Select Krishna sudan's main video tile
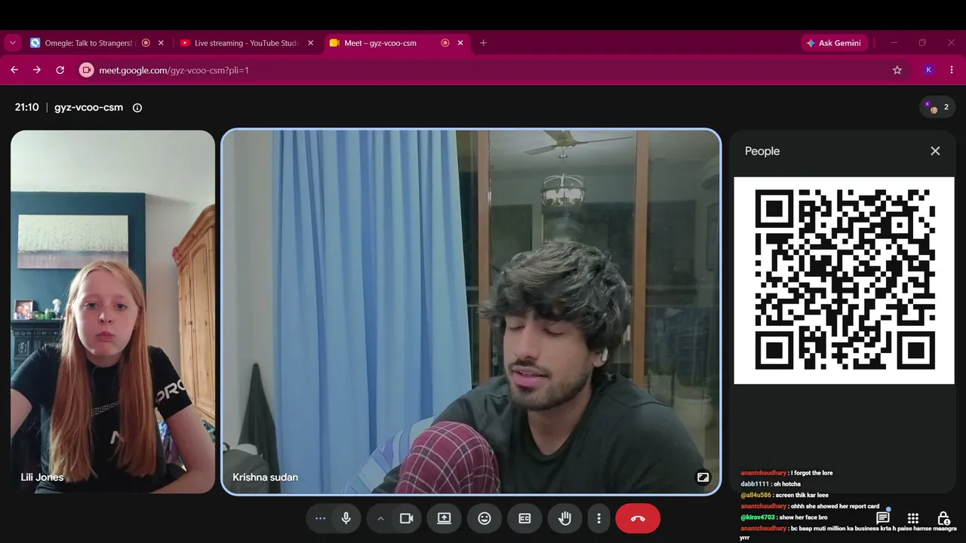Viewport: 966px width, 543px height. point(471,312)
